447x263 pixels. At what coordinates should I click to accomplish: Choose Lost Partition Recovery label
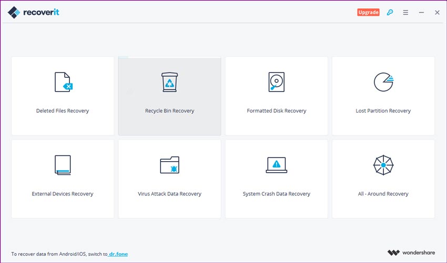point(383,111)
